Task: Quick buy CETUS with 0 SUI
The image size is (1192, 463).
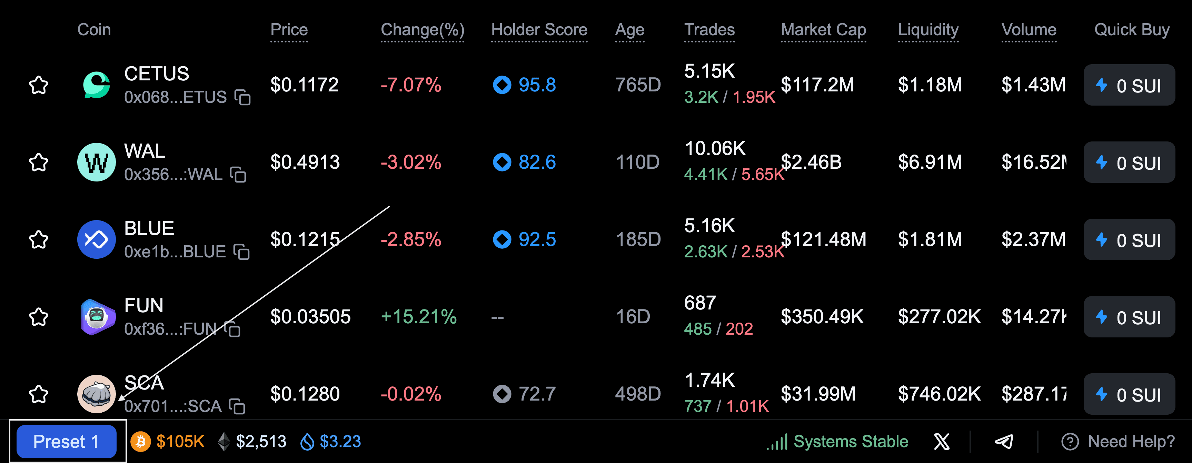Action: 1129,85
